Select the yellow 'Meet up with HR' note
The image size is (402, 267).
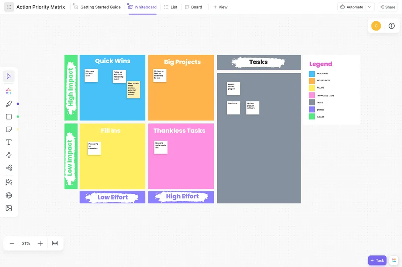coord(133,90)
